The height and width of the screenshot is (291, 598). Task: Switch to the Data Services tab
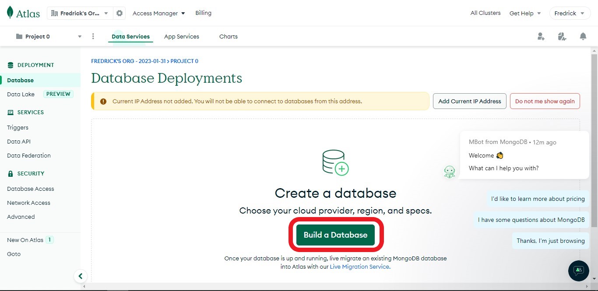(x=130, y=37)
